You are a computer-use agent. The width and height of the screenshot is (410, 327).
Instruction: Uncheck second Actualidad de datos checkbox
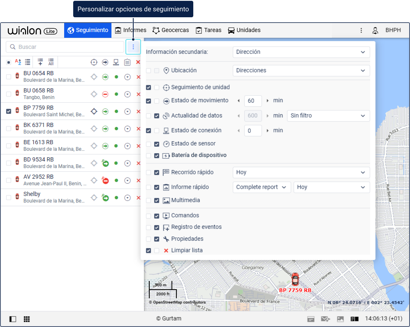157,116
